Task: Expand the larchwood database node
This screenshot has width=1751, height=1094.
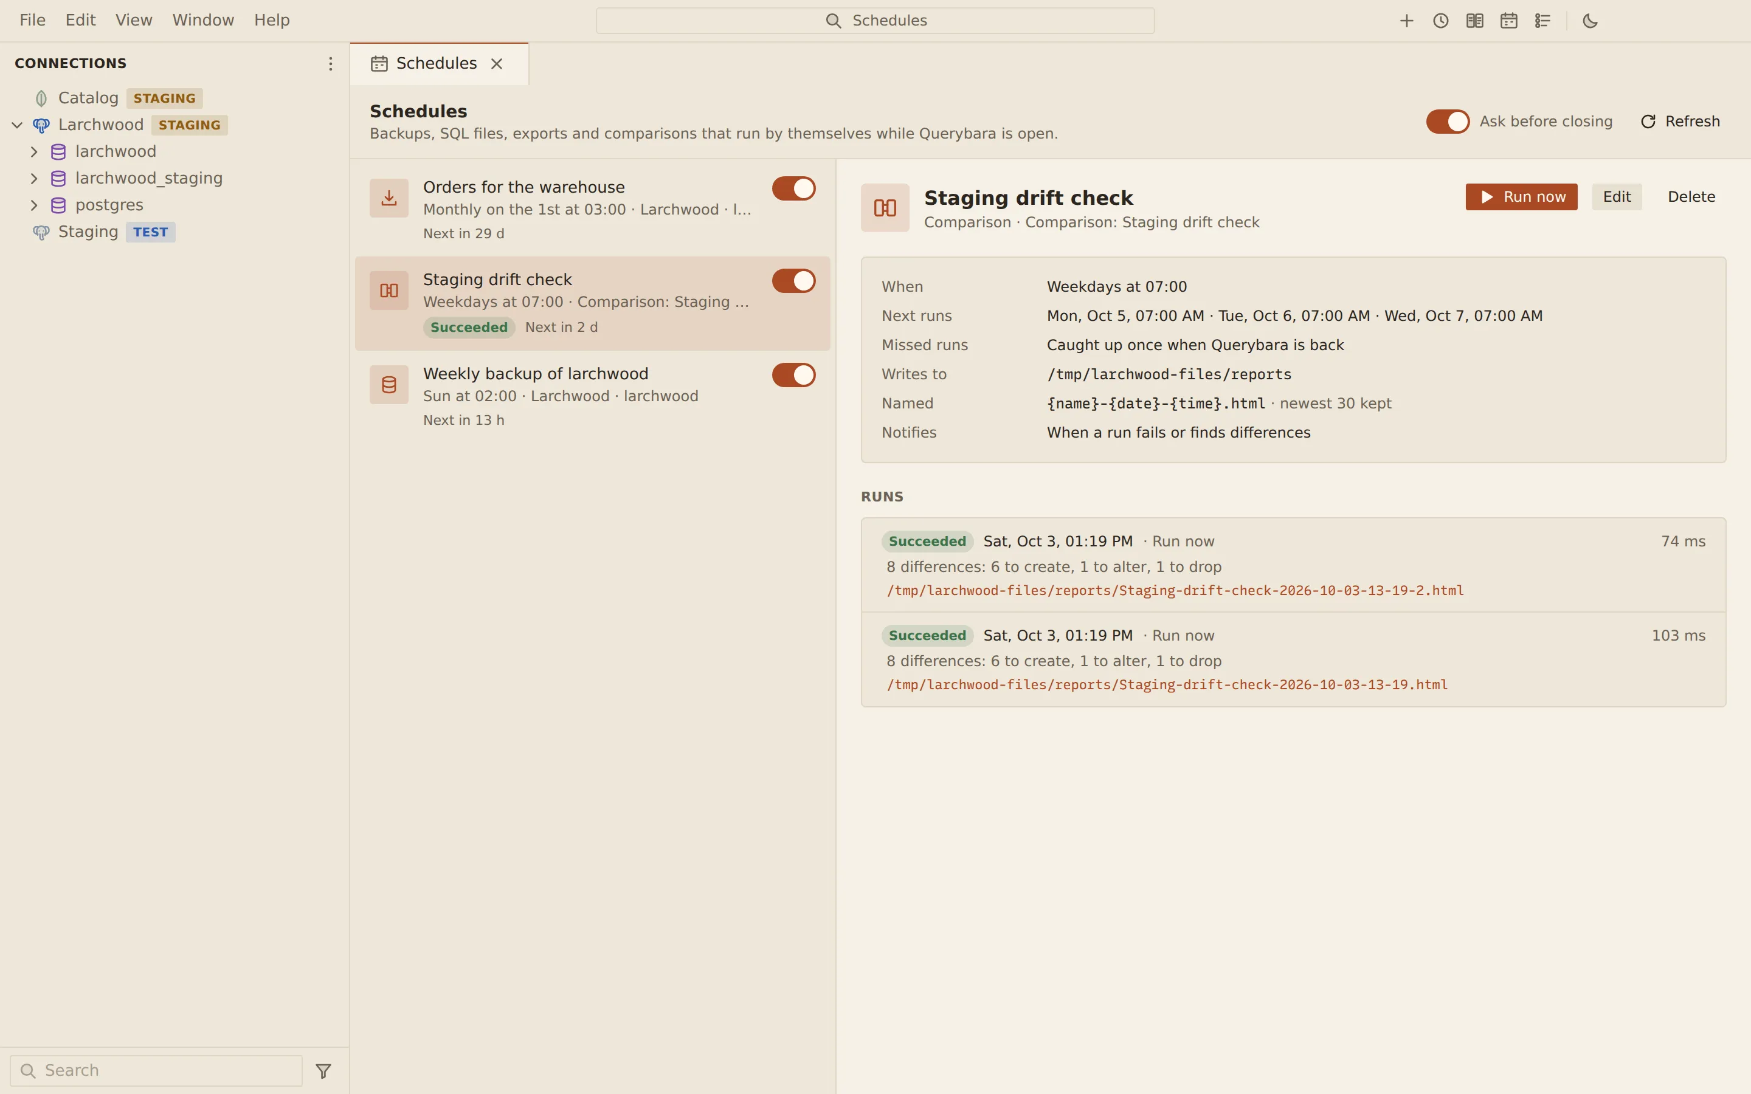Action: [34, 152]
